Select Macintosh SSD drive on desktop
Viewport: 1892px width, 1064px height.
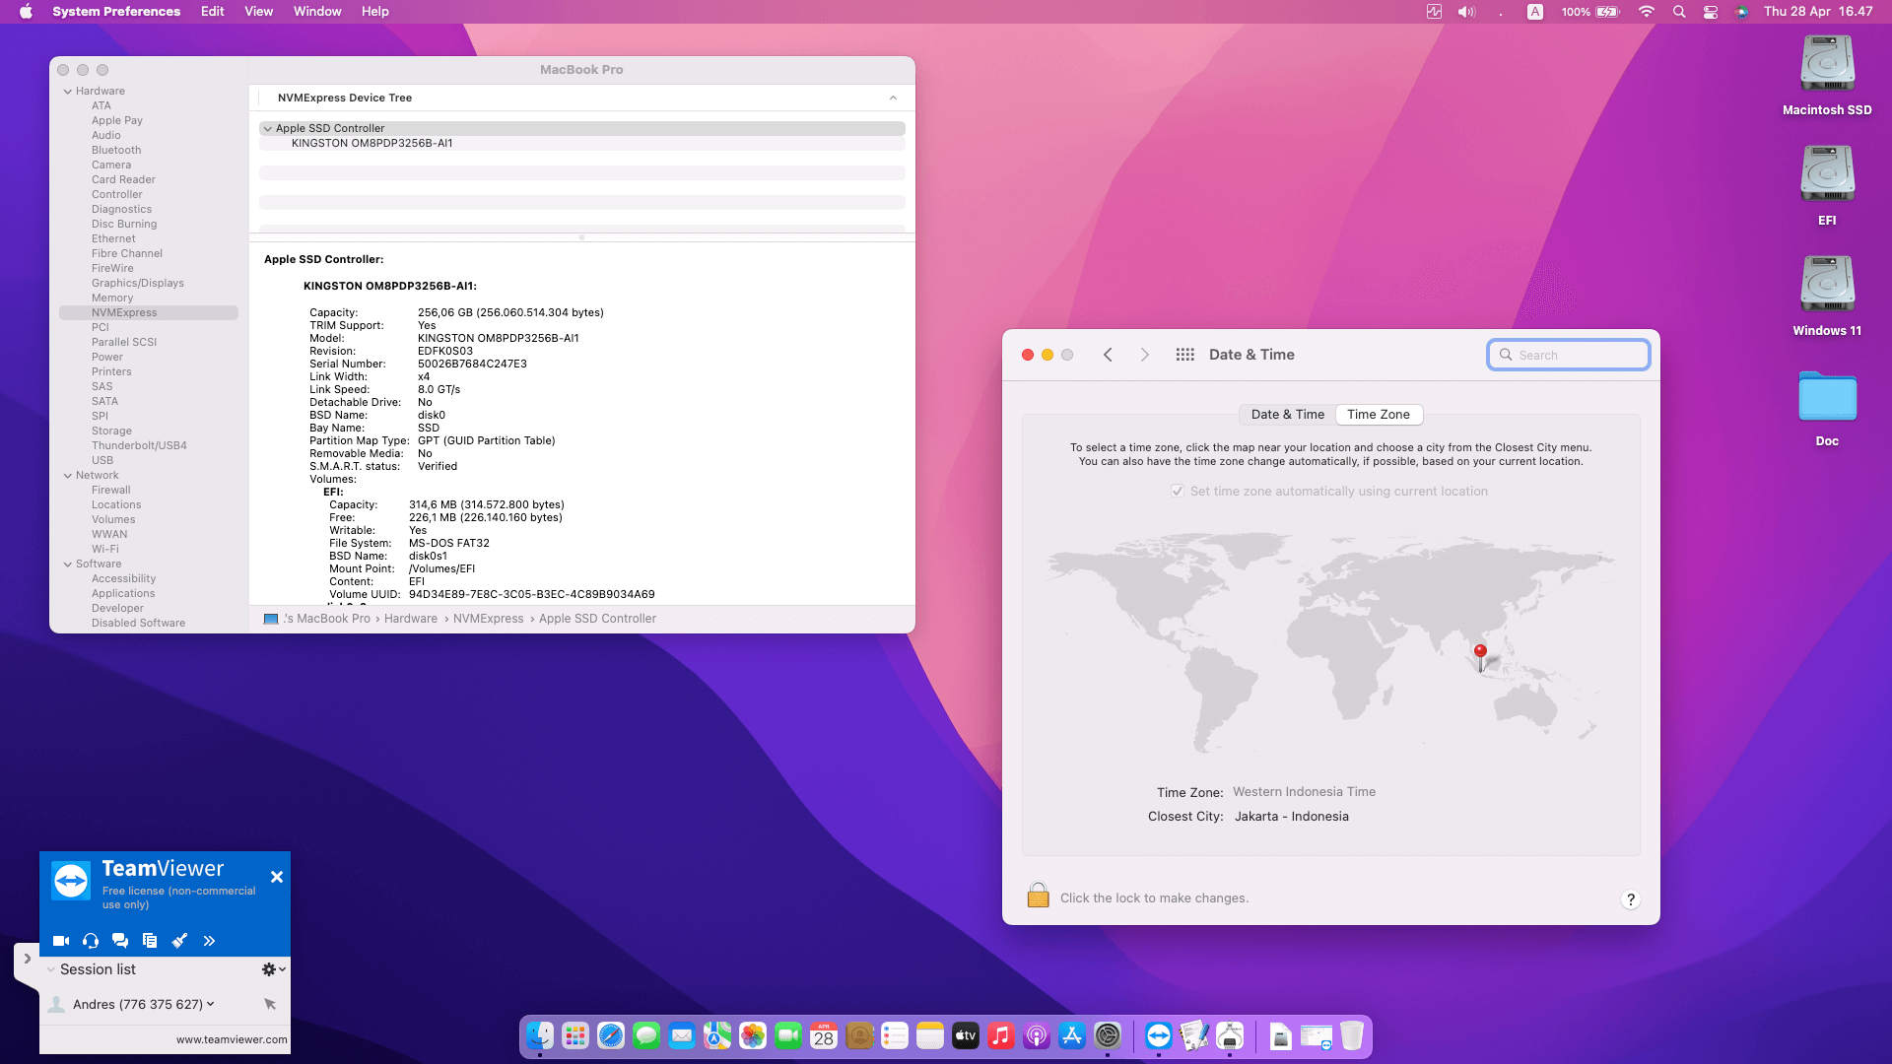[1828, 65]
